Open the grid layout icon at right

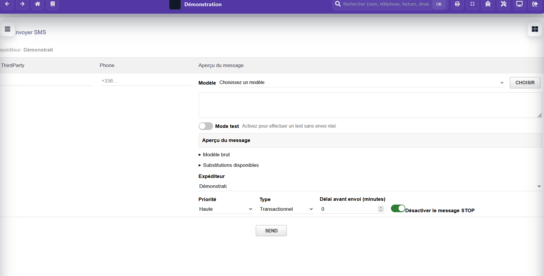point(535,29)
